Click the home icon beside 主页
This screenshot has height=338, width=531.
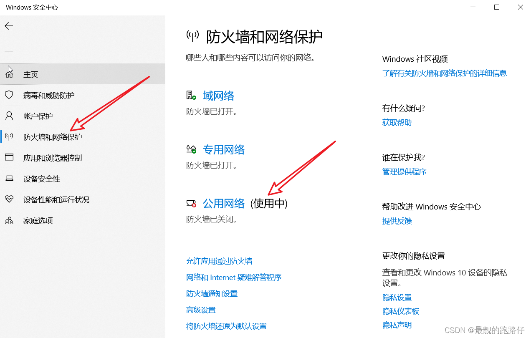click(9, 74)
